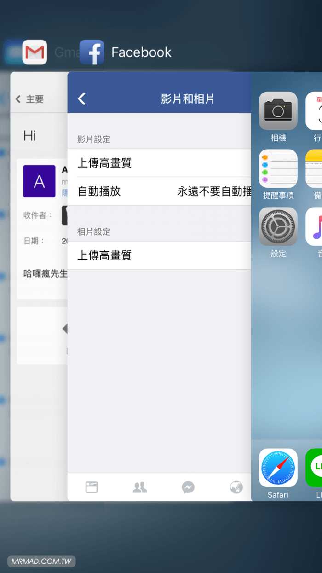Open the 自動播放 setting row
The height and width of the screenshot is (573, 322).
tap(159, 191)
